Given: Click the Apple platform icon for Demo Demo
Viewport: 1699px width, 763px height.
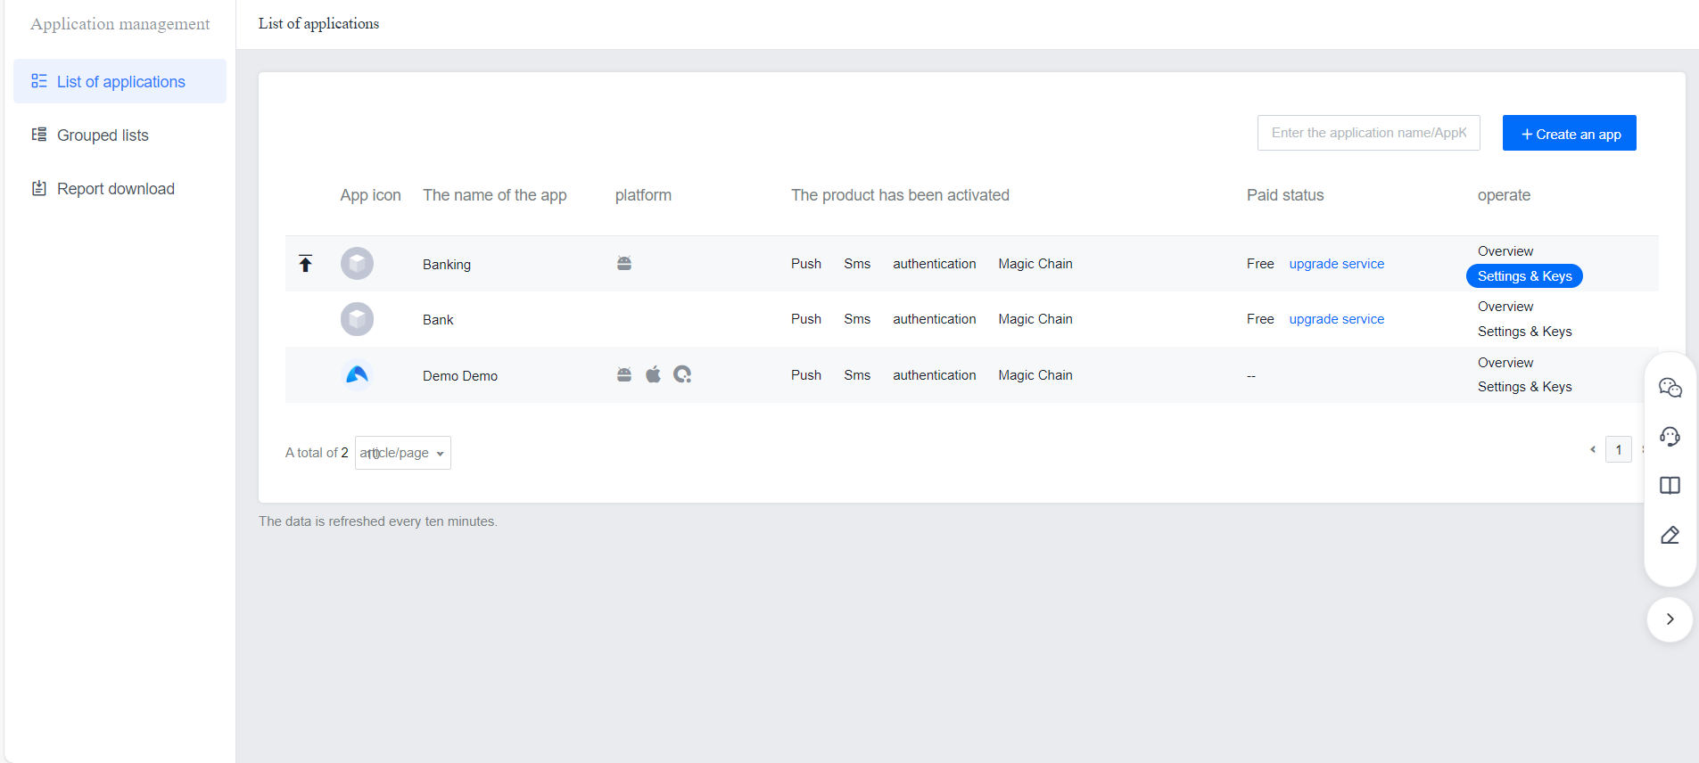Looking at the screenshot, I should (x=654, y=374).
